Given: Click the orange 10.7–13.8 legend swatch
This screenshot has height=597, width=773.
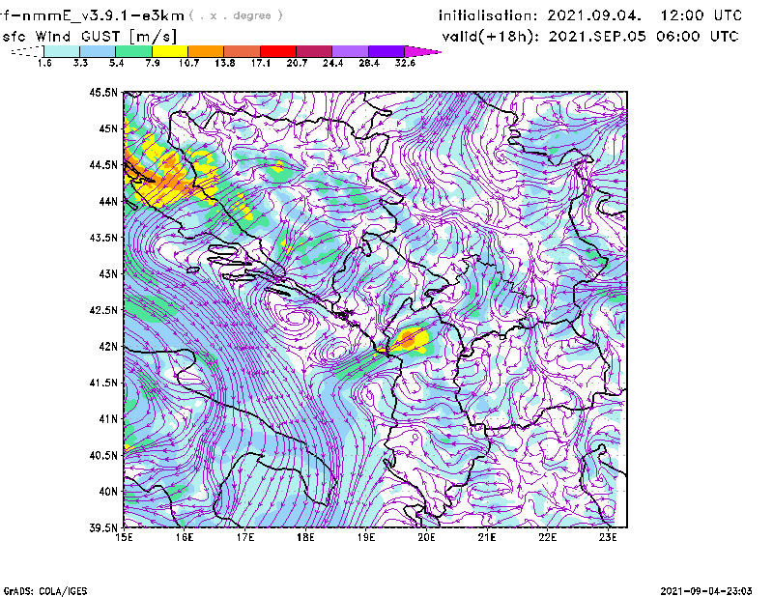Looking at the screenshot, I should [x=206, y=51].
